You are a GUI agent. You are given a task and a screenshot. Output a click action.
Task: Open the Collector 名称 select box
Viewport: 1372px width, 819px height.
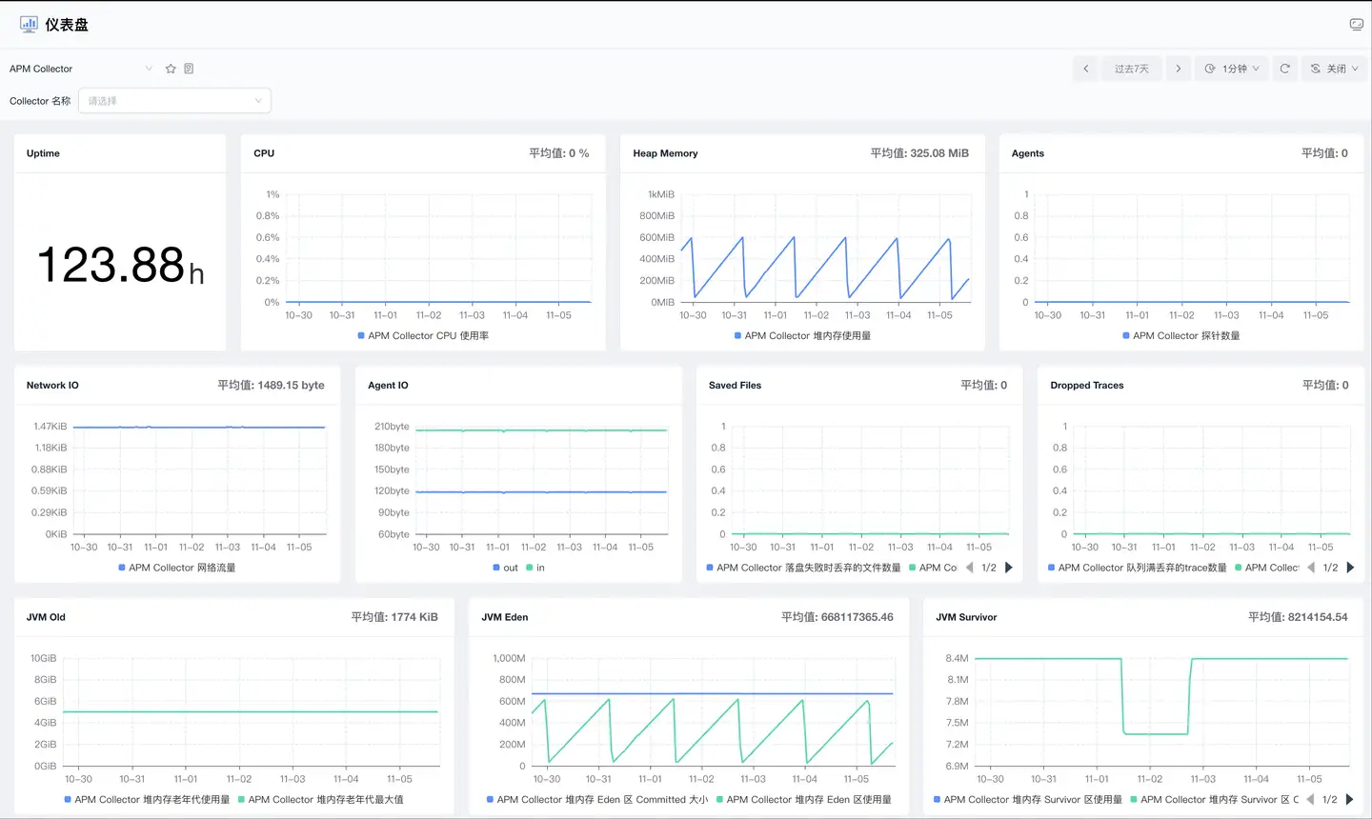(174, 101)
